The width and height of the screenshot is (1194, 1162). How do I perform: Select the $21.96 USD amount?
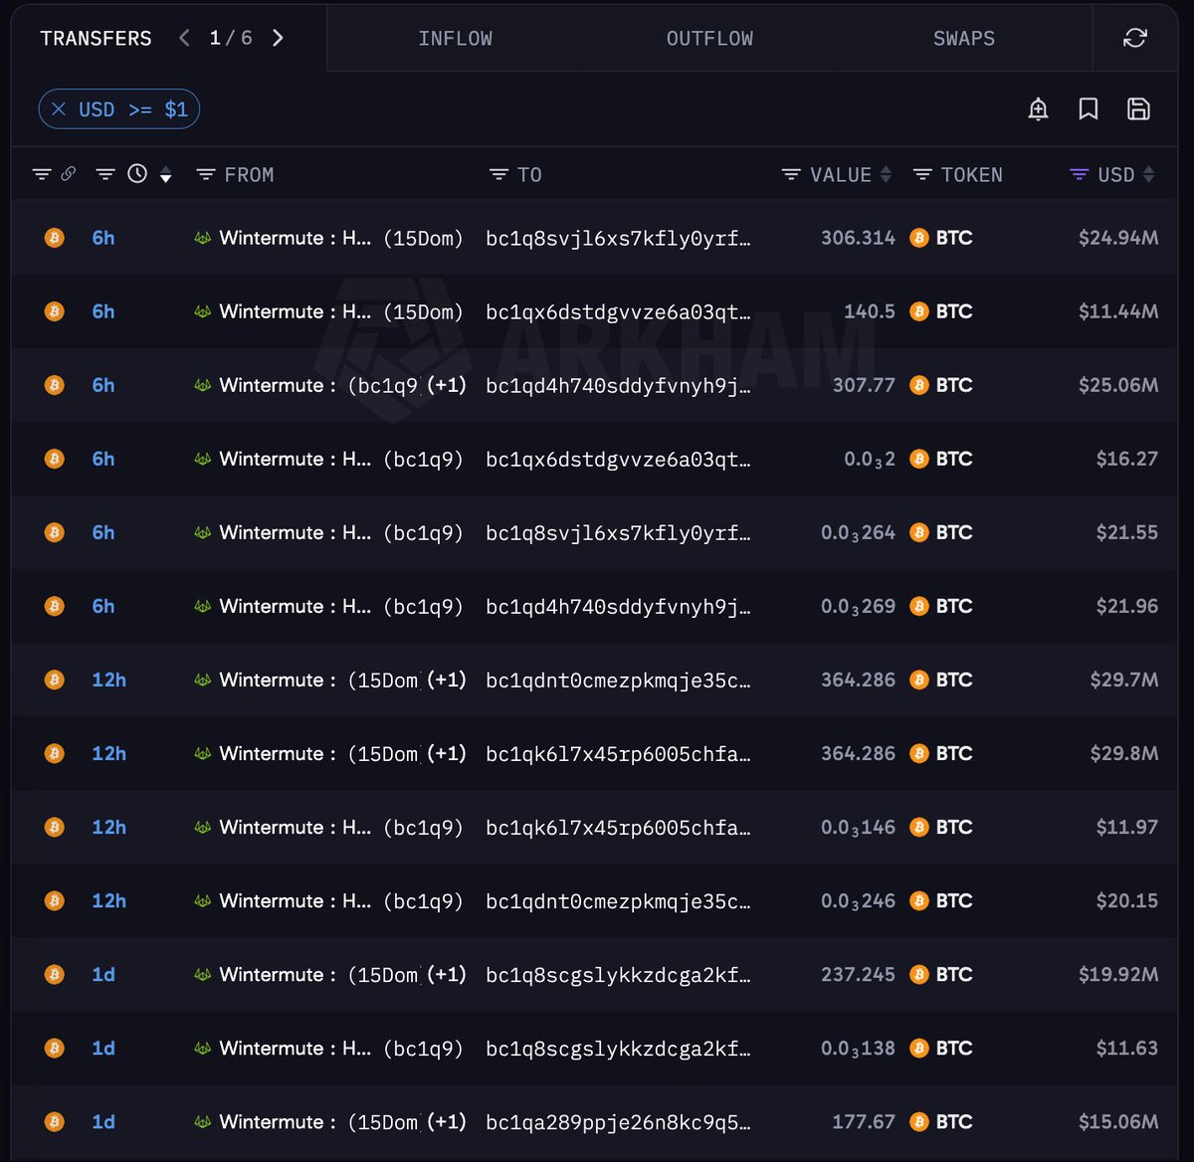point(1127,606)
